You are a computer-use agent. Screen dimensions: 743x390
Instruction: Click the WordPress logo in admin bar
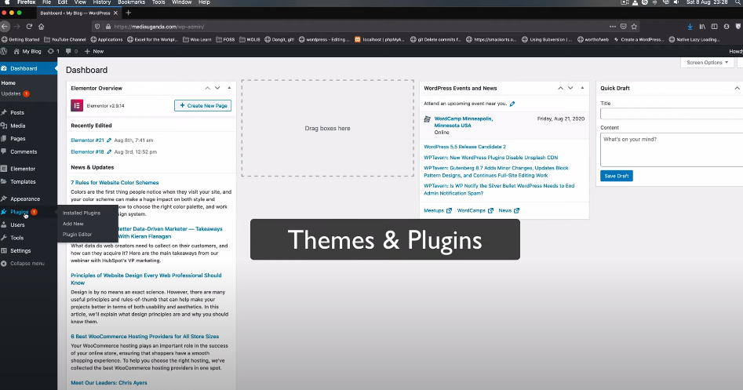tap(4, 51)
